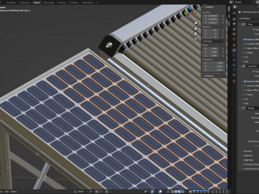Viewport: 259px width, 194px height.
Task: Select material preview viewport shading mode
Action: click(179, 191)
